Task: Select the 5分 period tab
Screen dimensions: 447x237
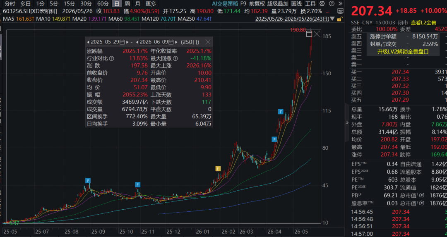Action: point(54,4)
